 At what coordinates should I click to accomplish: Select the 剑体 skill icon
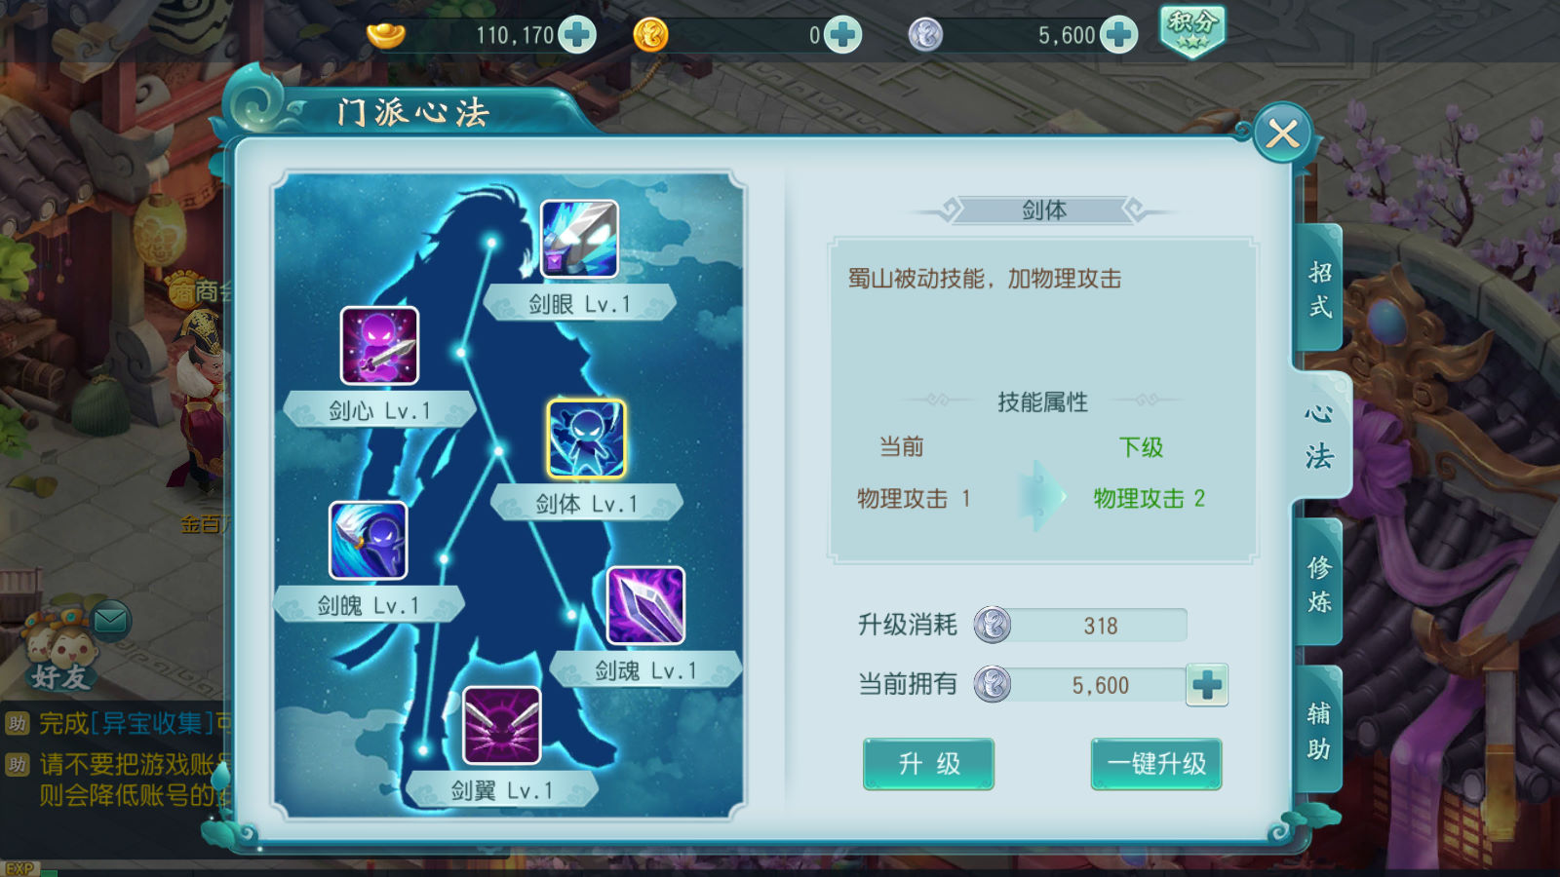(586, 438)
